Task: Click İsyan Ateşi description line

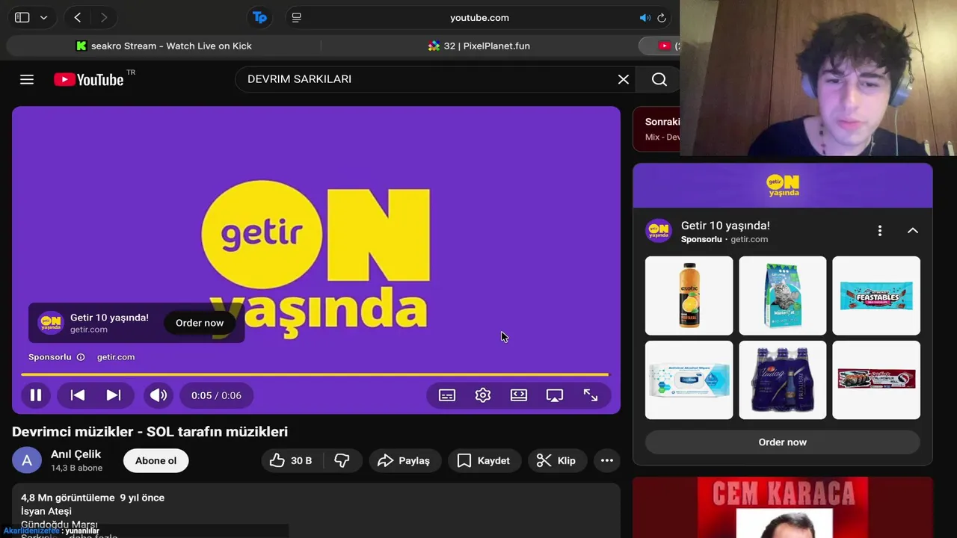Action: [46, 511]
